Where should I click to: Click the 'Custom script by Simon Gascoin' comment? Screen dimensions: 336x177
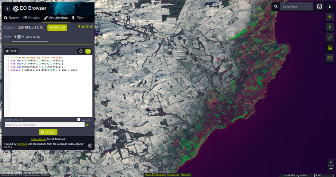coord(36,58)
